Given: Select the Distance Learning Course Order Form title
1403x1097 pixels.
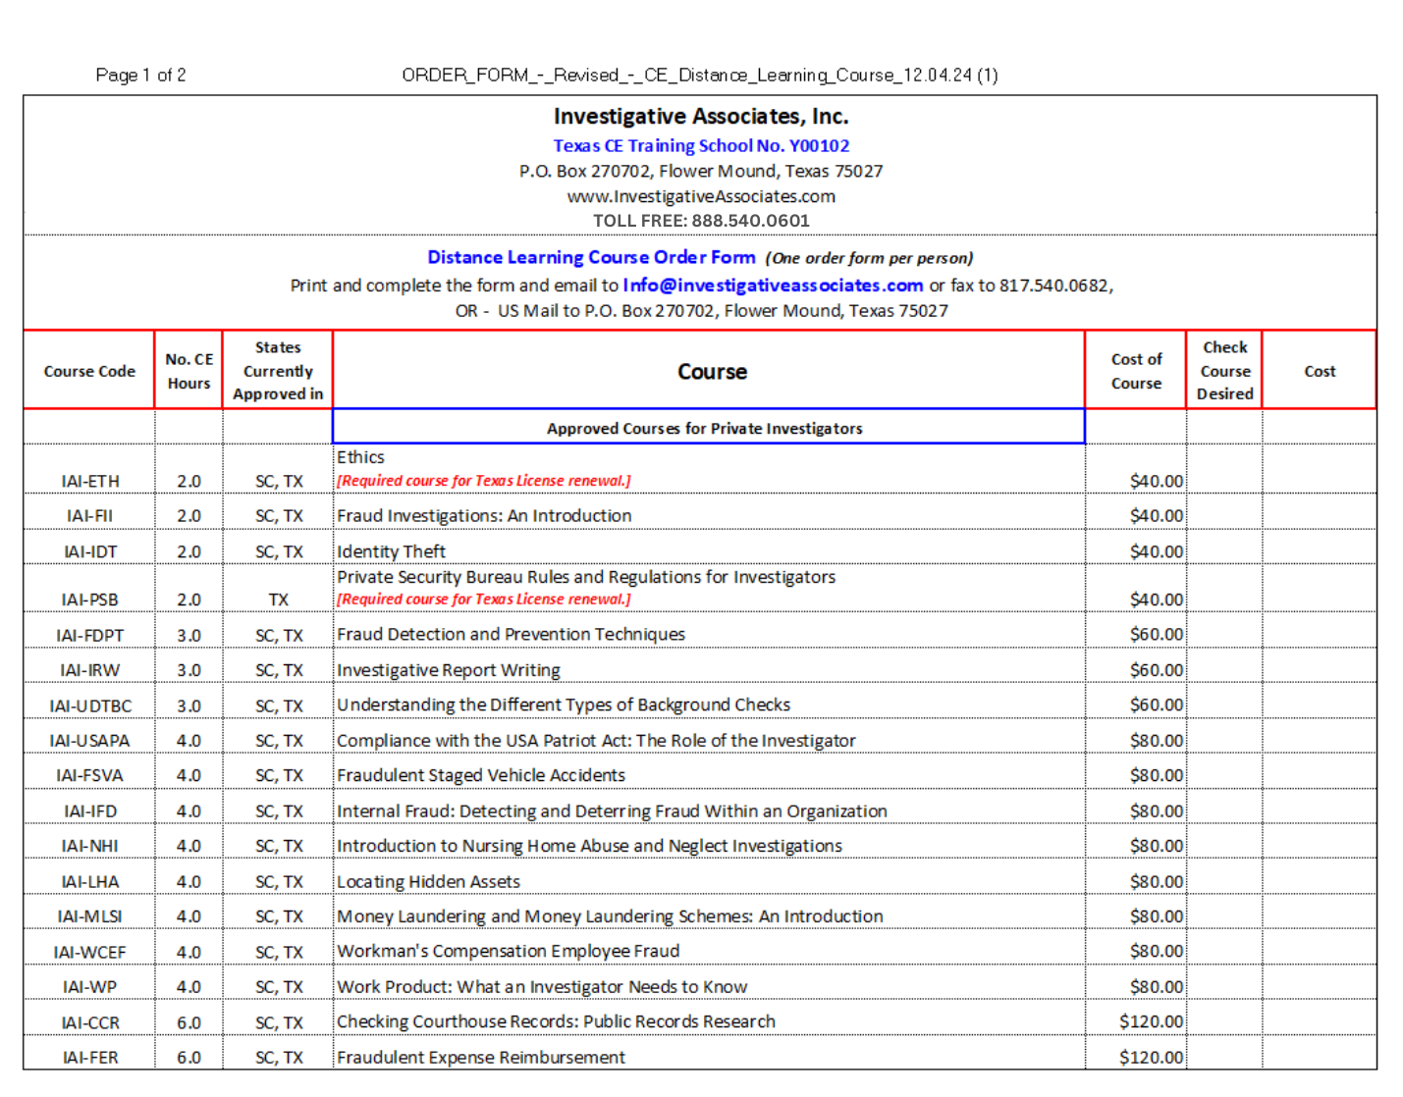Looking at the screenshot, I should 591,257.
